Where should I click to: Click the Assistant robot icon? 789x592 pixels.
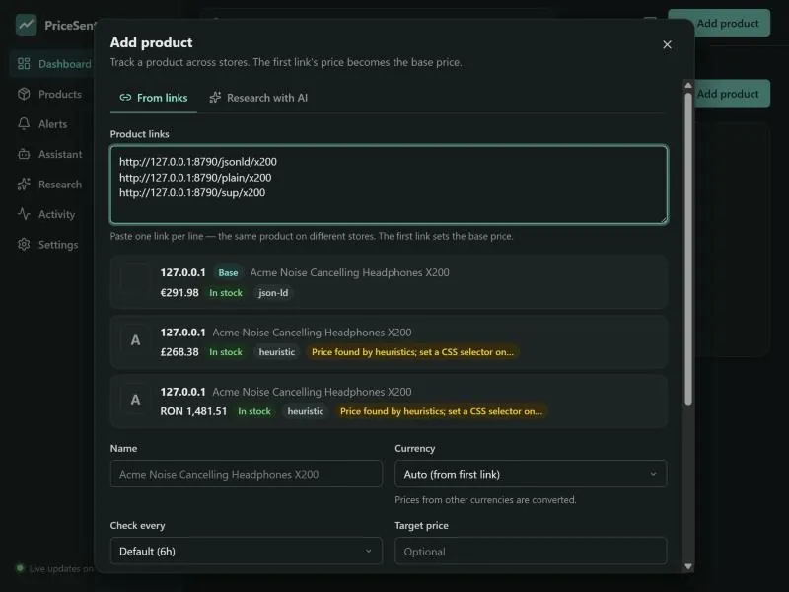(x=24, y=154)
